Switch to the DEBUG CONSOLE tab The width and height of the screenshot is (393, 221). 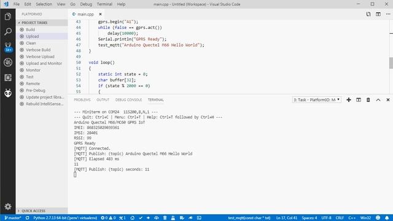(128, 99)
